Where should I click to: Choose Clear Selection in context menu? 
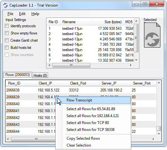93,145
